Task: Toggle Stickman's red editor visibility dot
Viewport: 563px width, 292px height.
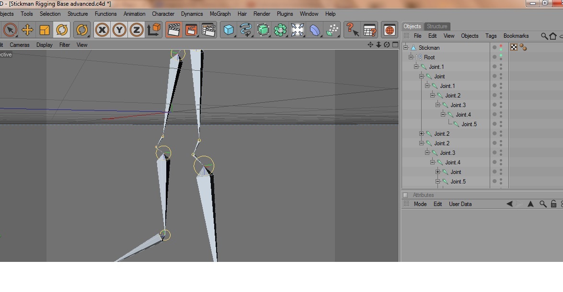Action: click(501, 46)
